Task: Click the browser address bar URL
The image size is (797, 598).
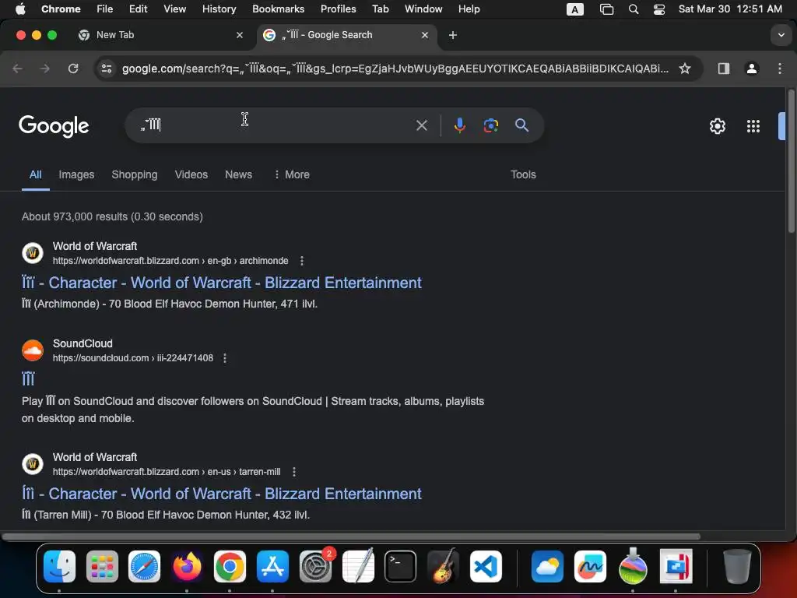Action: click(395, 69)
